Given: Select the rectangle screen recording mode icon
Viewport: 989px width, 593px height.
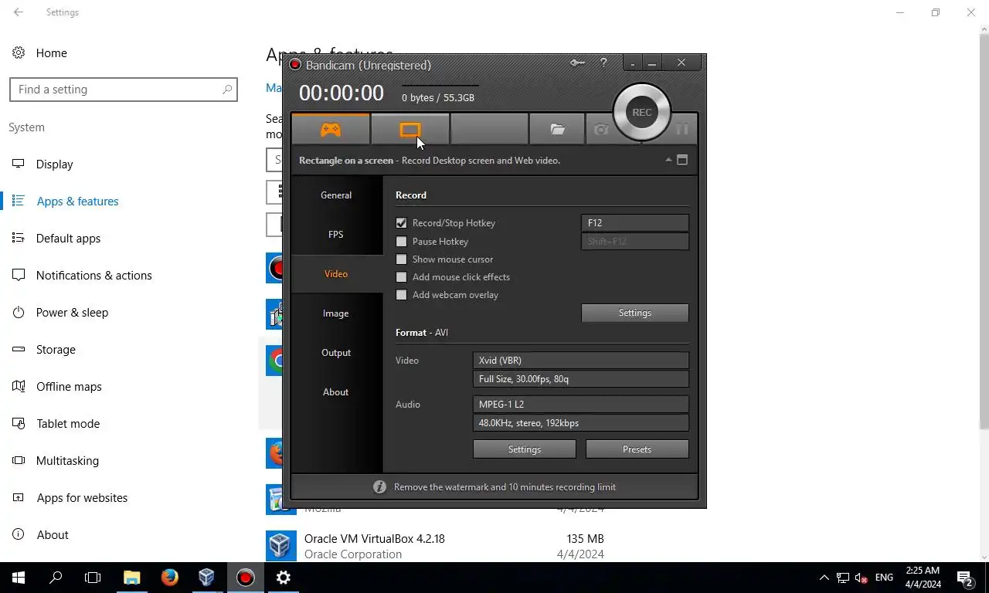Looking at the screenshot, I should point(410,130).
